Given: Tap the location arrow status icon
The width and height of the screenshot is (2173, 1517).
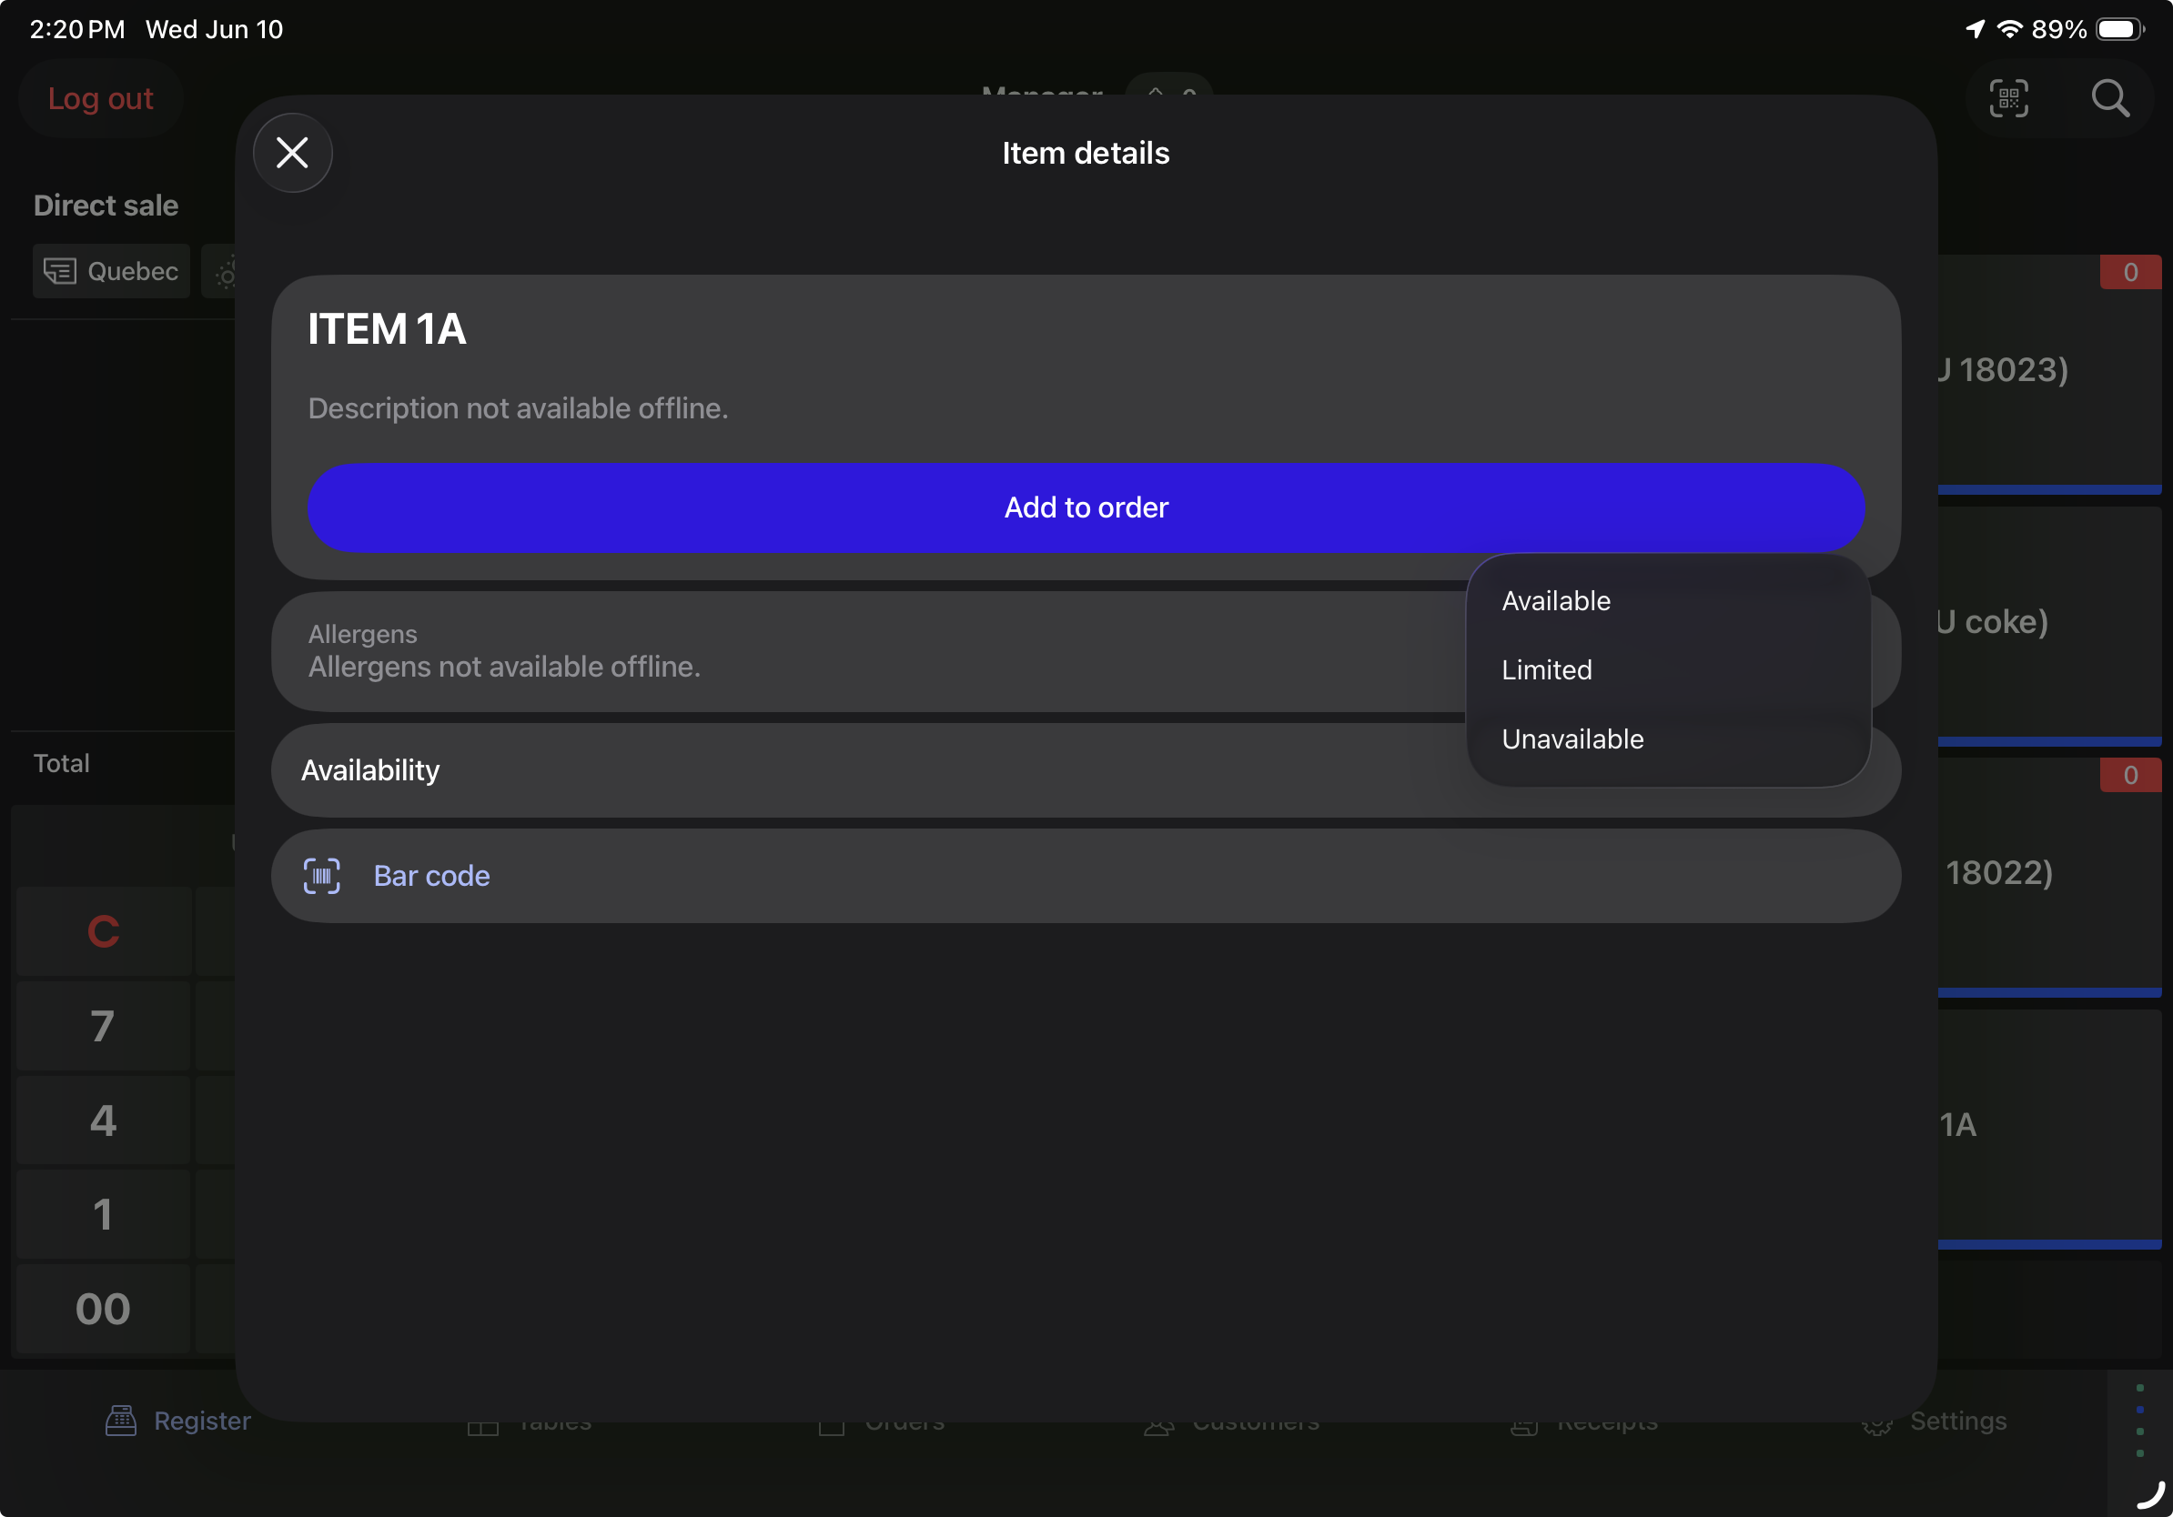Looking at the screenshot, I should 1976,29.
